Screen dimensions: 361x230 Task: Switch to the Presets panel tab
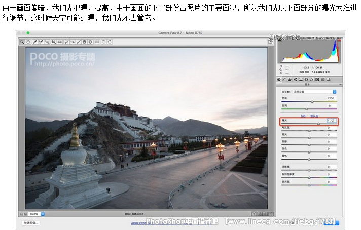coord(322,80)
